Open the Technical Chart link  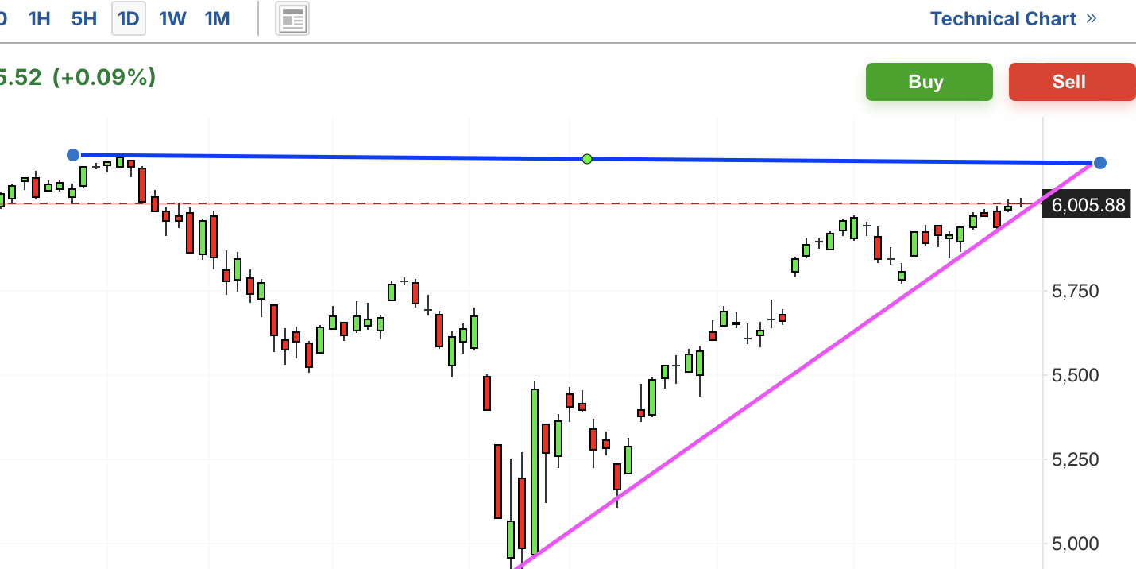(x=1003, y=19)
